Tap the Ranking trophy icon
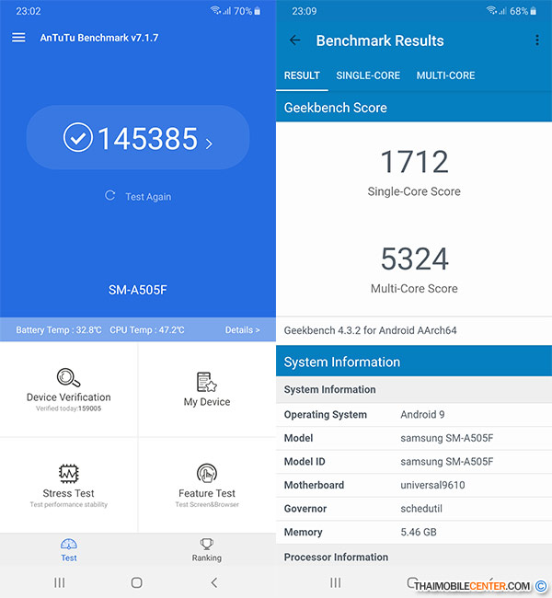The height and width of the screenshot is (598, 552). pyautogui.click(x=207, y=544)
